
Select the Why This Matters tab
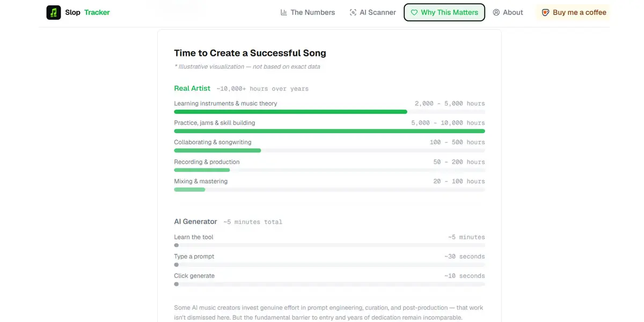(444, 12)
